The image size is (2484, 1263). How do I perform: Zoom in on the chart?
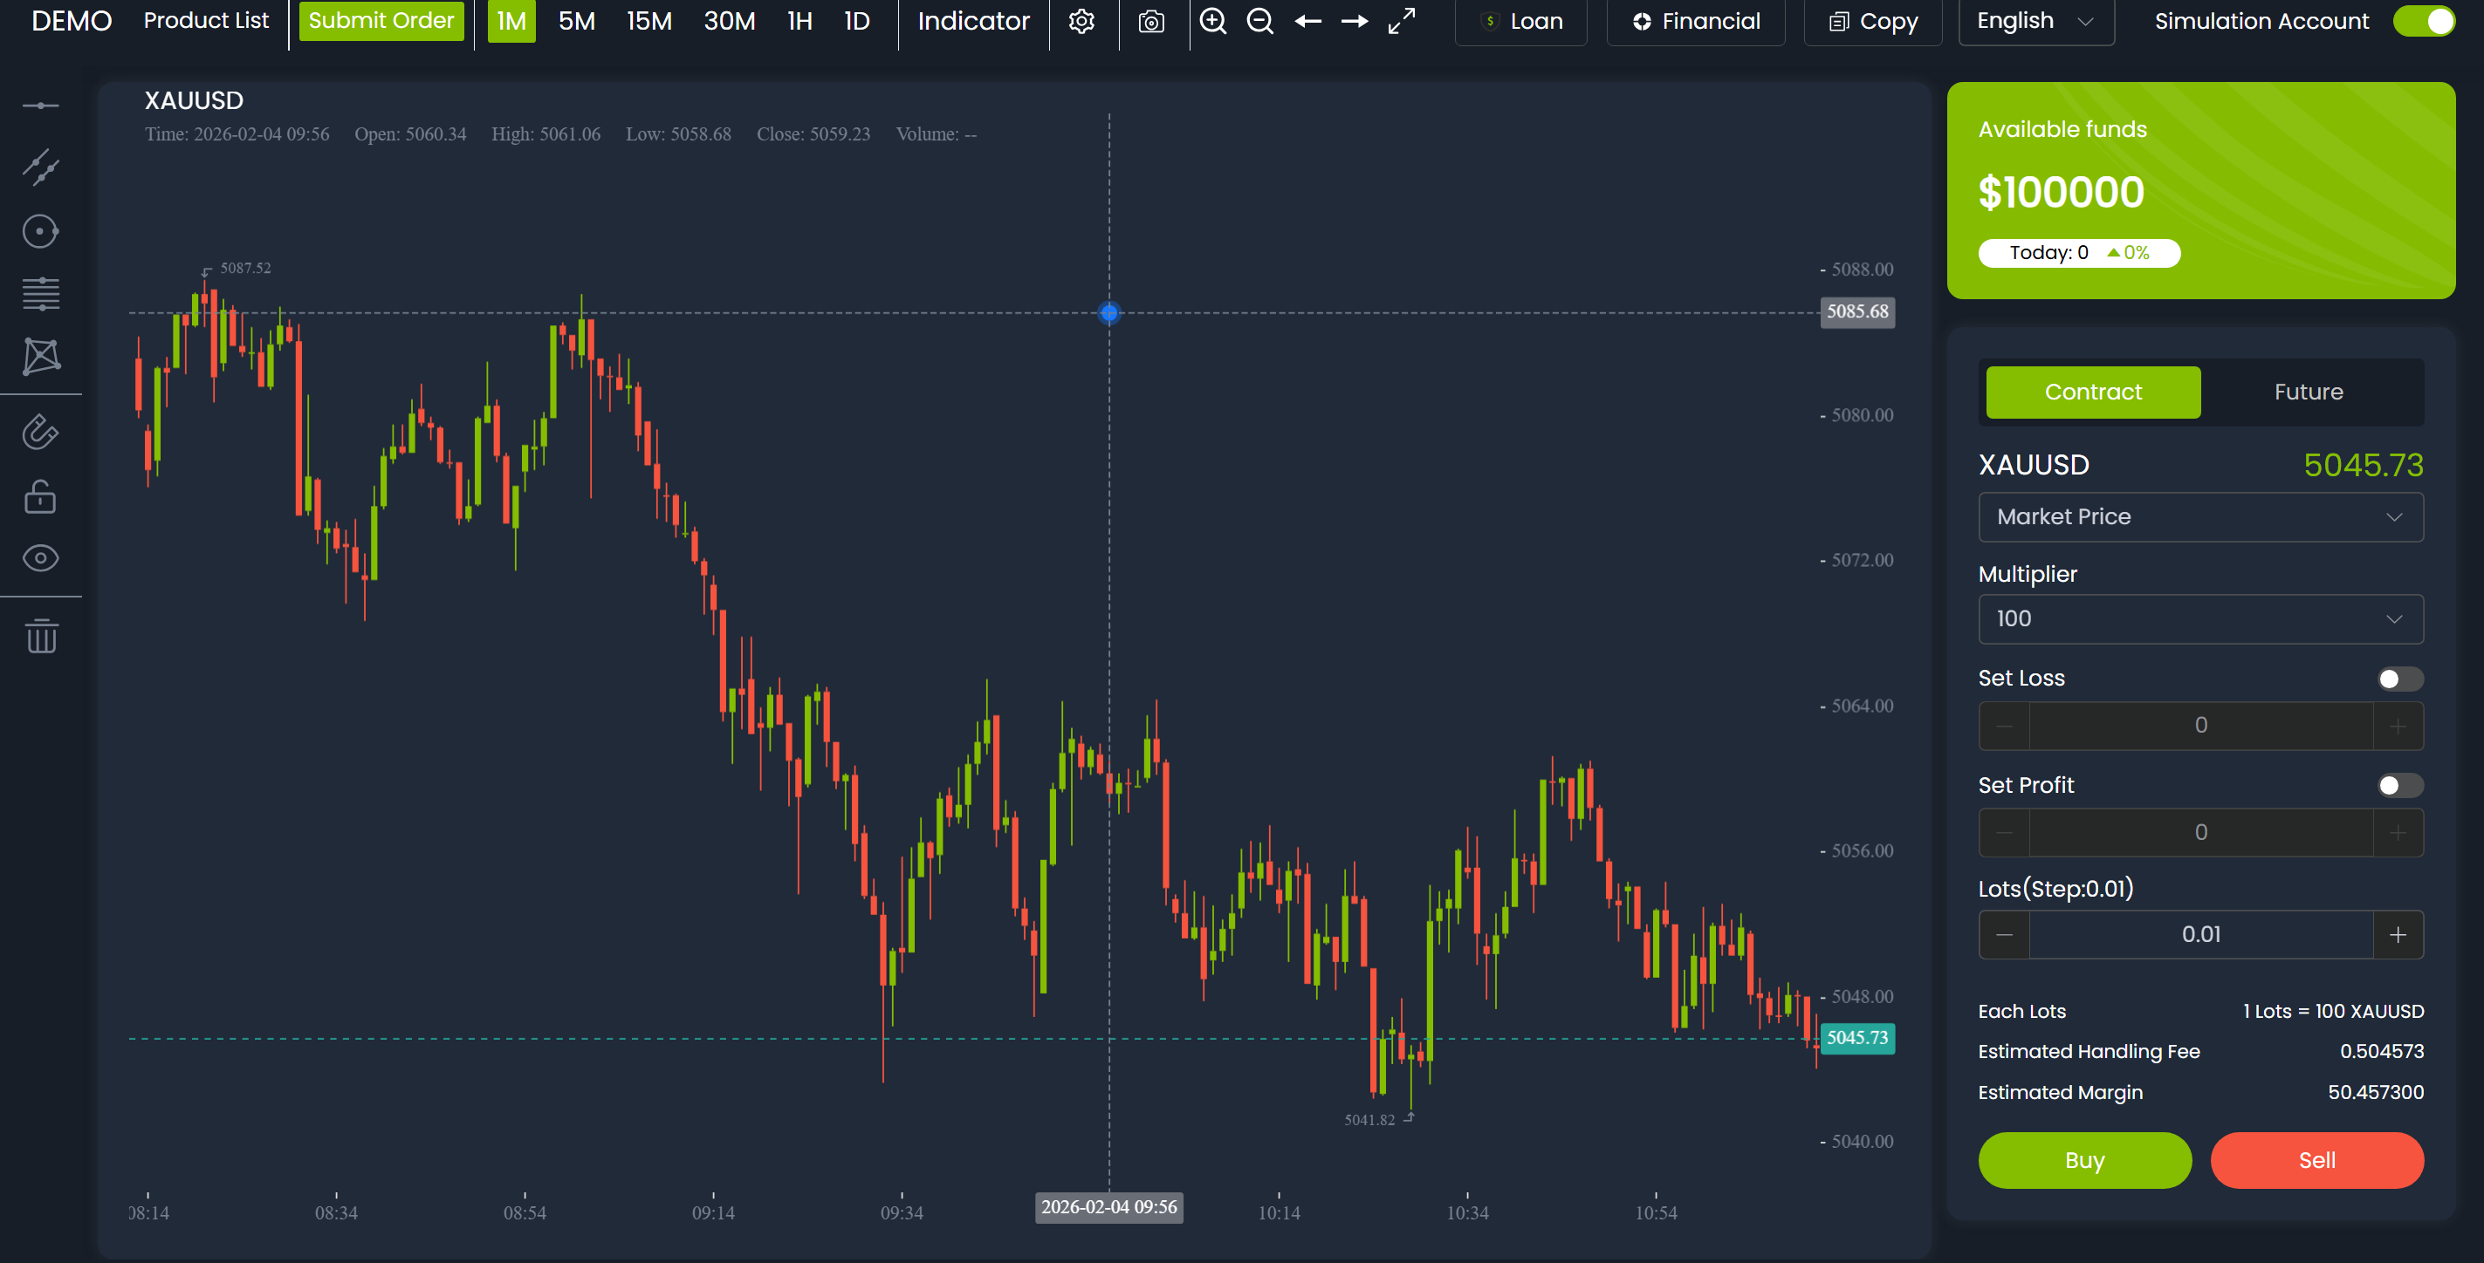pos(1213,21)
